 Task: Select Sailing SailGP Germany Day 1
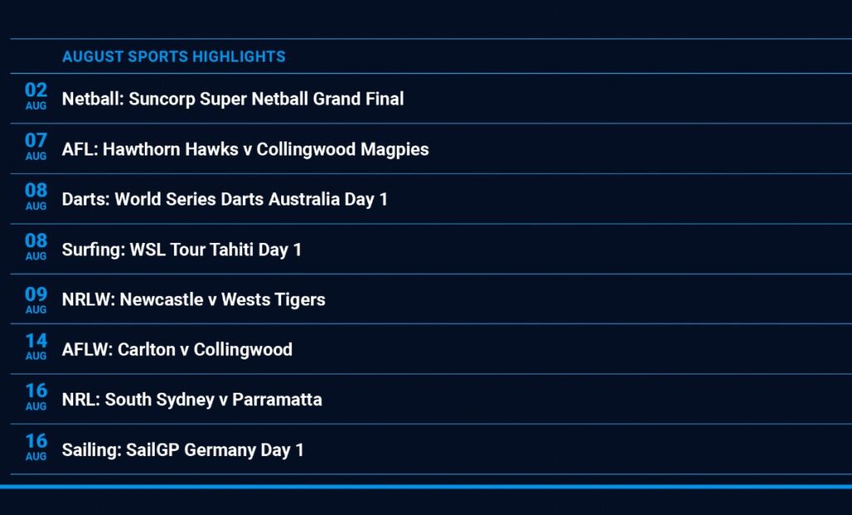point(182,450)
